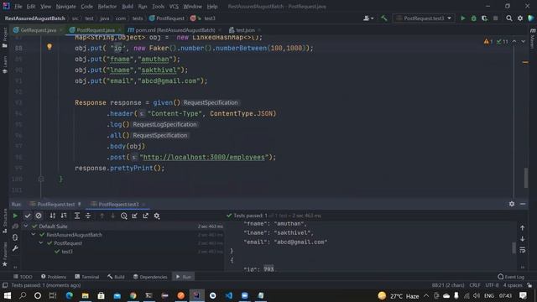The width and height of the screenshot is (537, 302).
Task: Click PostRequest breadcrumb in navigation bar
Action: (167, 18)
